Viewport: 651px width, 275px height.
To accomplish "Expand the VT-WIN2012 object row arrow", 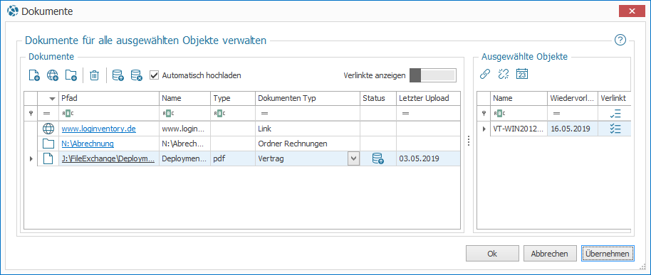I will click(484, 129).
